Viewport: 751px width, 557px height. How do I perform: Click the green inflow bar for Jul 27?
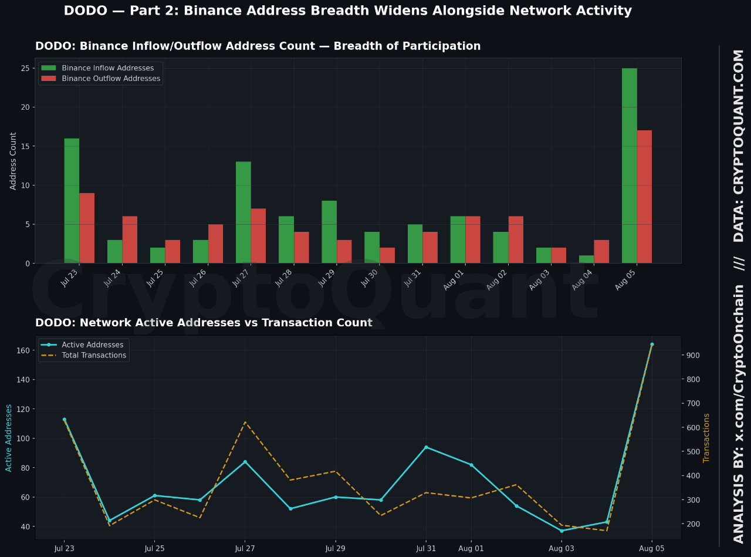point(243,212)
